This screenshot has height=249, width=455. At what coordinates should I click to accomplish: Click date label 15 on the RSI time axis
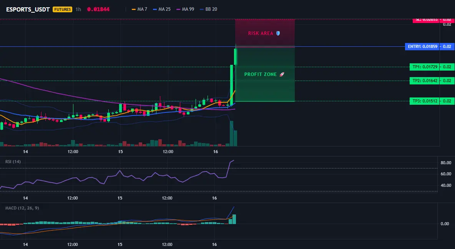[x=120, y=198]
